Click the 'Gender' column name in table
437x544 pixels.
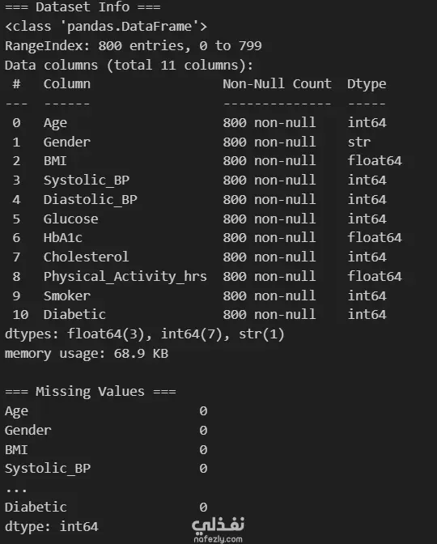click(x=67, y=142)
